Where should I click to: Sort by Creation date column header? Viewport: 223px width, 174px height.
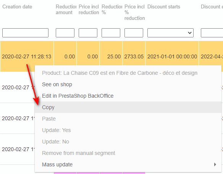pos(17,7)
